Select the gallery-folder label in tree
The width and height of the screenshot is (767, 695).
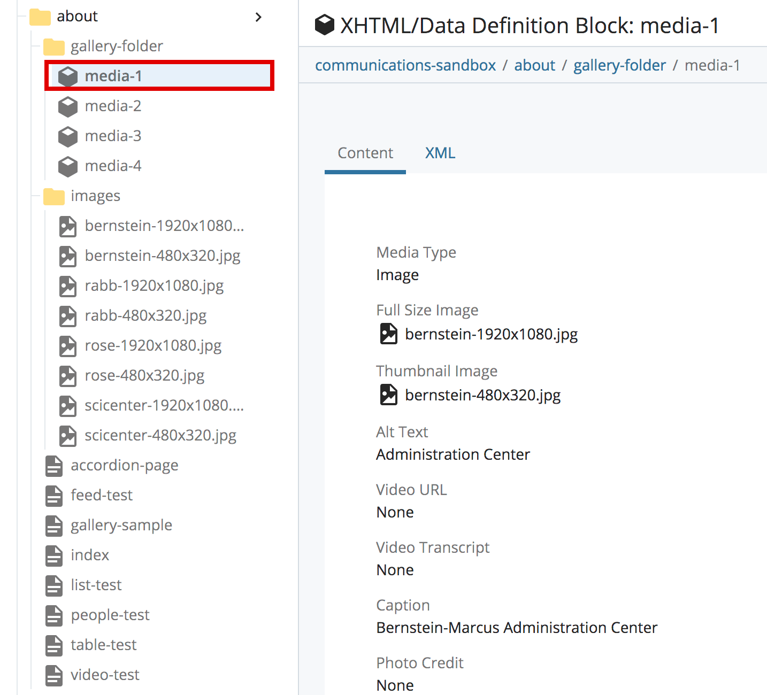117,47
